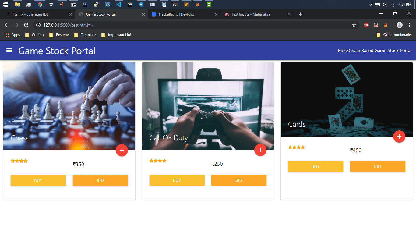416x234 pixels.
Task: Click the 4:51 PM clock in the taskbar
Action: 405,5
